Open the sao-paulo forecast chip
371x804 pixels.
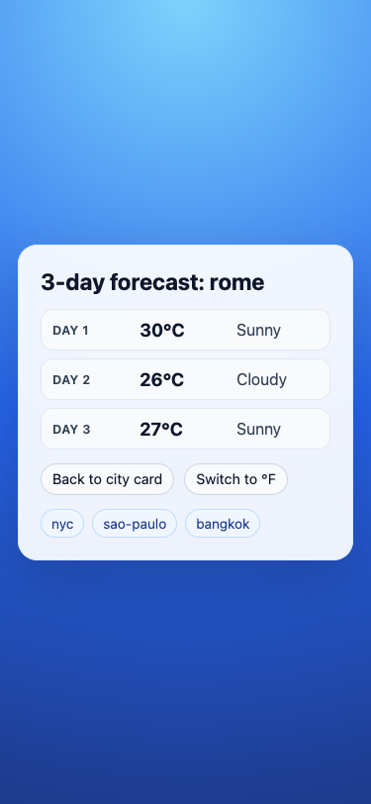coord(135,524)
